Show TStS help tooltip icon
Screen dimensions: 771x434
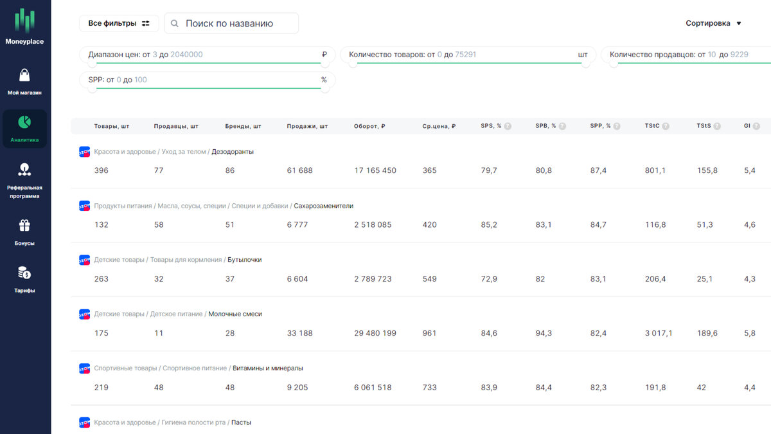[717, 126]
